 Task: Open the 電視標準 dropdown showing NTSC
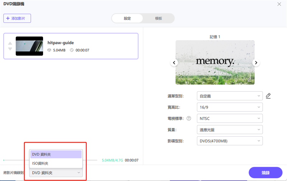(x=230, y=118)
